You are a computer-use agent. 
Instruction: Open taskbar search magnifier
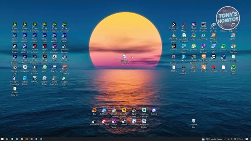click(7, 139)
